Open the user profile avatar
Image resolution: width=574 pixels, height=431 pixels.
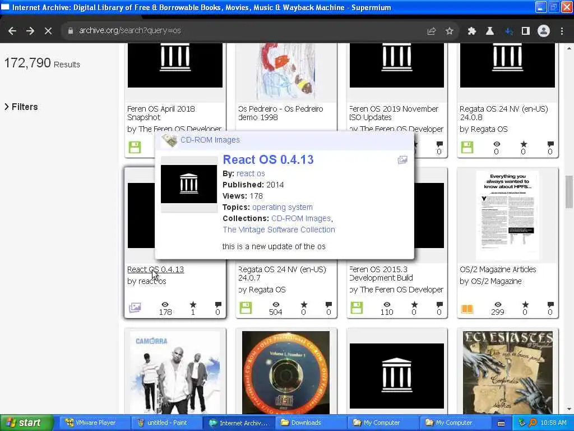[x=544, y=31]
